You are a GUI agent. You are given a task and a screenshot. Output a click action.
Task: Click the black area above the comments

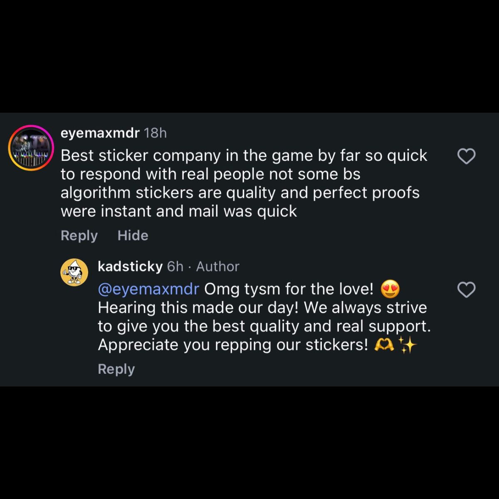point(249,56)
